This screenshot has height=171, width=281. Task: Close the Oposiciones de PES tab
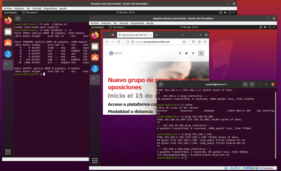coord(151,35)
